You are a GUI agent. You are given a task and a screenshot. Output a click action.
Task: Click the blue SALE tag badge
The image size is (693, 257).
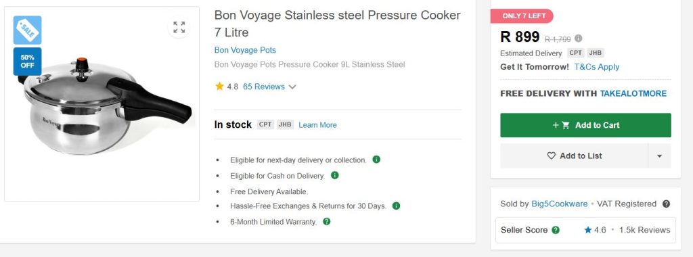click(x=27, y=30)
